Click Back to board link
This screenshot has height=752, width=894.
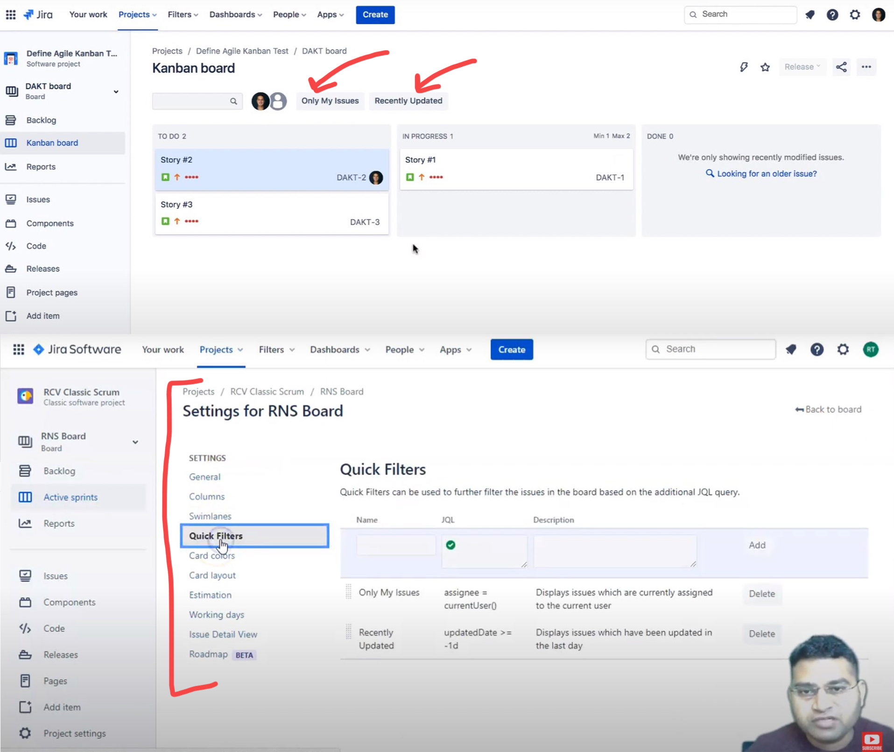click(829, 410)
